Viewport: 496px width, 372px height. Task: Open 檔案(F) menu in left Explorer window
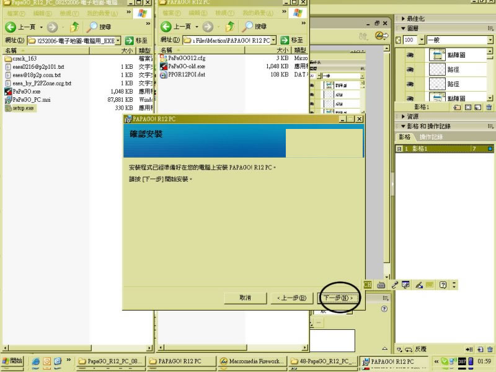[16, 13]
